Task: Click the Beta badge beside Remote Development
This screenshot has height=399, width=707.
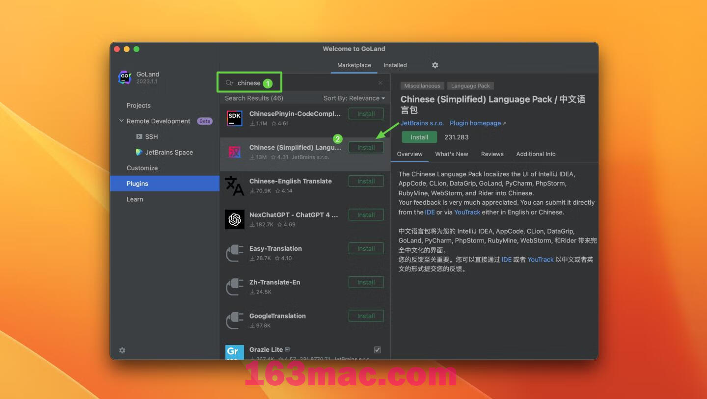Action: (205, 121)
